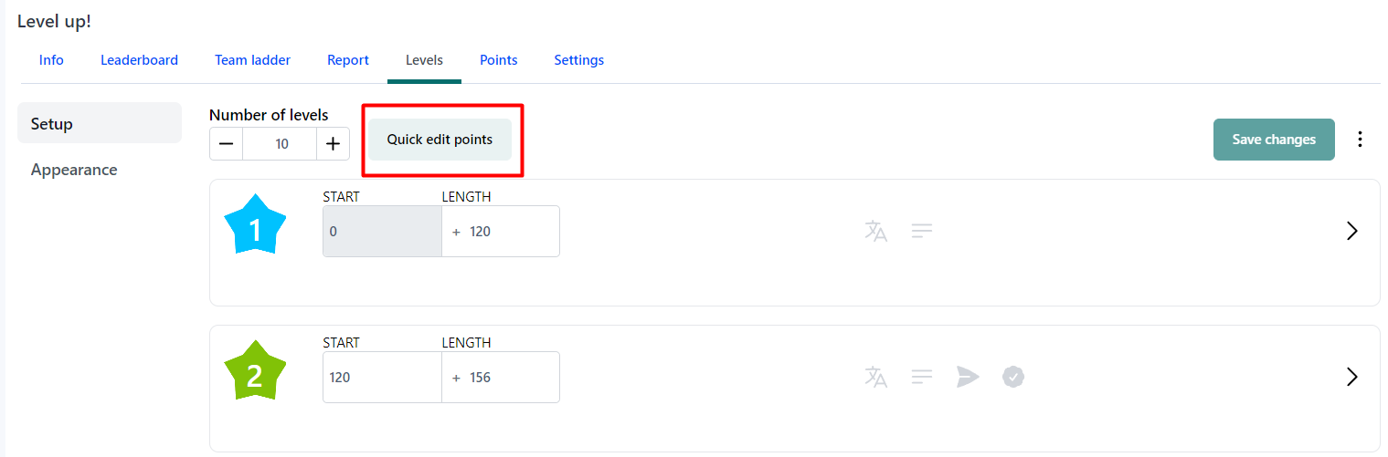Click the translate icon in level 2 row
Image resolution: width=1388 pixels, height=457 pixels.
coord(875,377)
